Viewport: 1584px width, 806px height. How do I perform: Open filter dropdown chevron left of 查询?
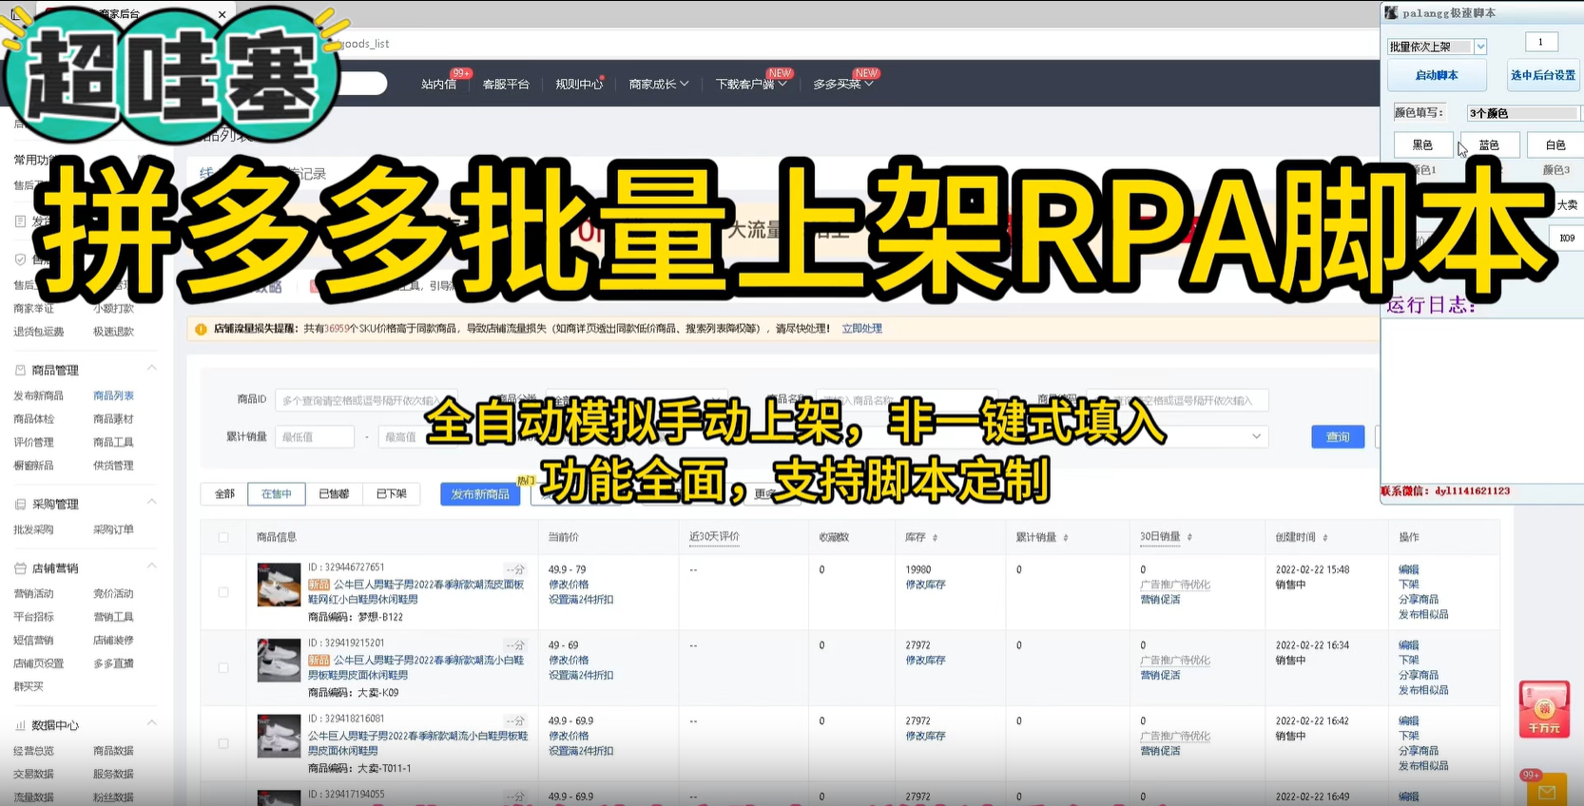pyautogui.click(x=1256, y=436)
